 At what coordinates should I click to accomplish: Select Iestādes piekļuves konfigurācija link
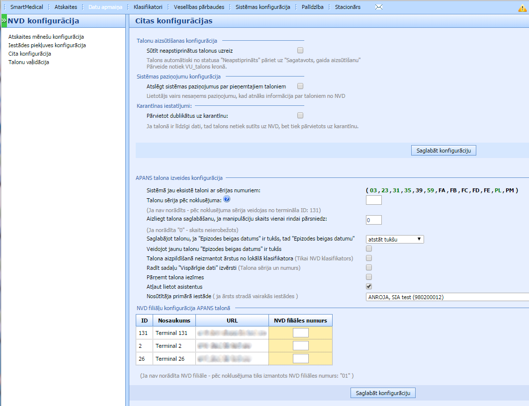(x=47, y=45)
